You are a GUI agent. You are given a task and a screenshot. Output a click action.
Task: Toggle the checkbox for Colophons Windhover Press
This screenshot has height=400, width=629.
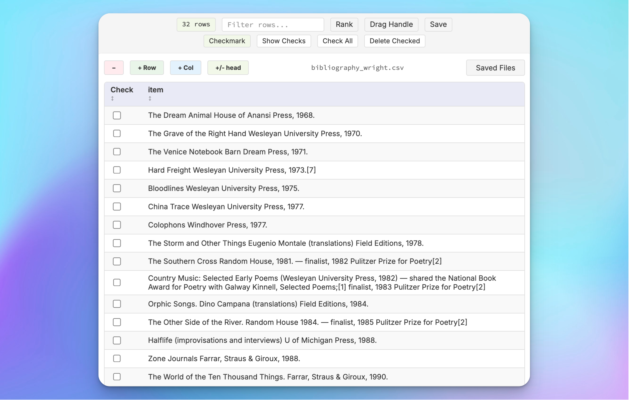click(117, 225)
